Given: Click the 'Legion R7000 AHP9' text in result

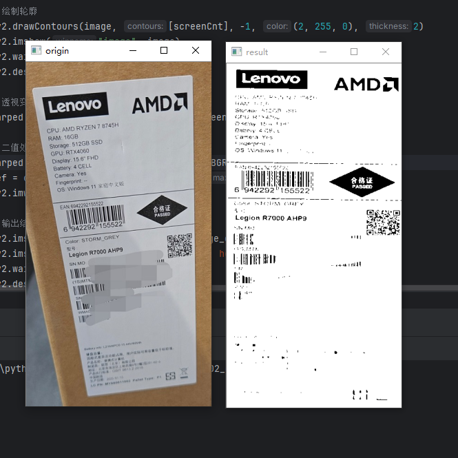Looking at the screenshot, I should [271, 218].
